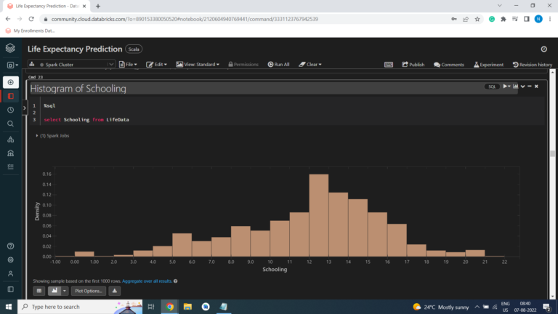Click the notebook vertical scrollbar

553,155
